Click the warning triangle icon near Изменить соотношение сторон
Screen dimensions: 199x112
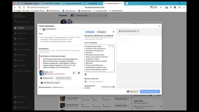click(x=41, y=56)
